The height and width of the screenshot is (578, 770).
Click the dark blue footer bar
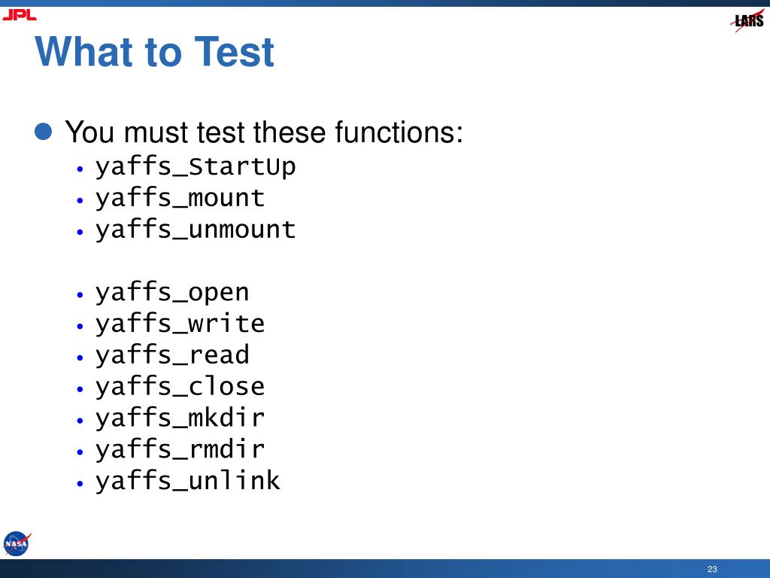(385, 569)
